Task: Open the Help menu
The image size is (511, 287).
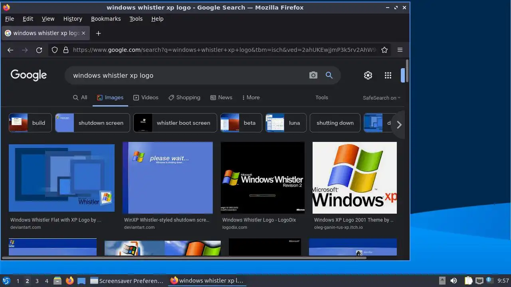Action: point(157,19)
